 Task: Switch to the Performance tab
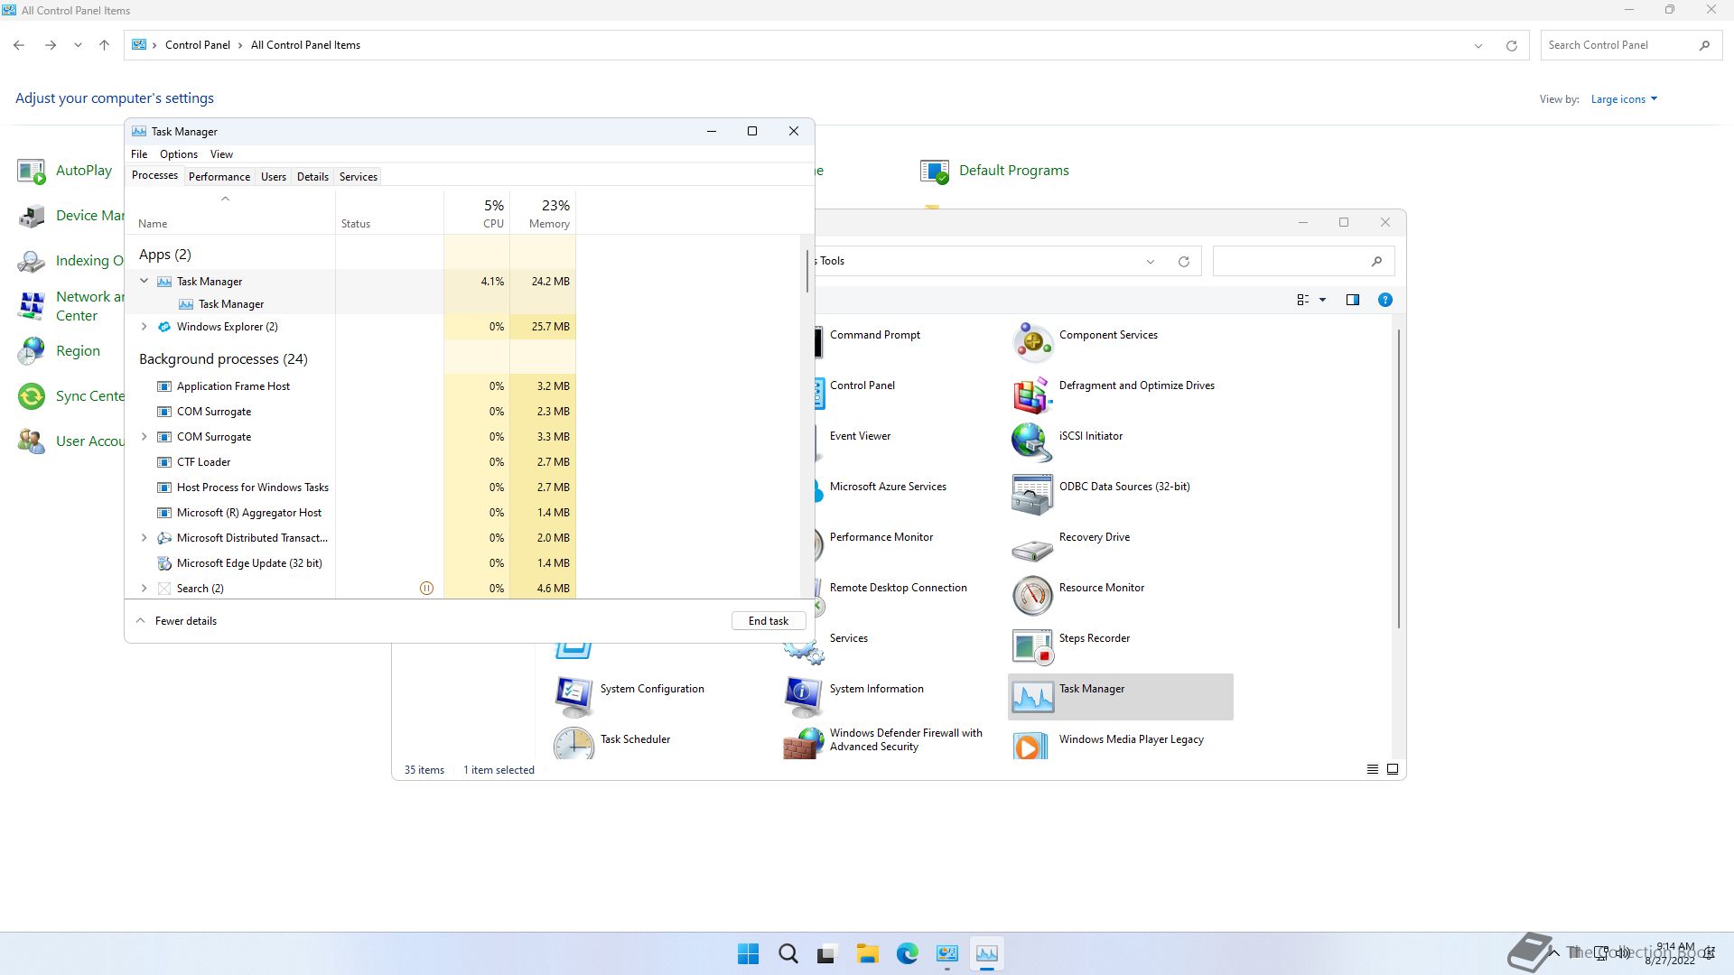[219, 177]
